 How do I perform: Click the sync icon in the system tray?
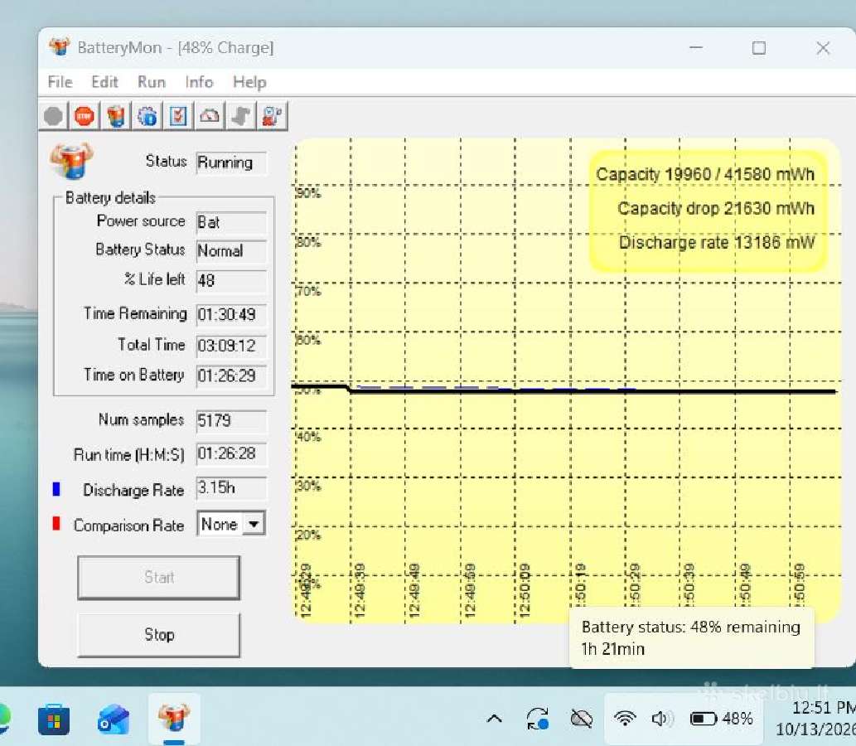tap(538, 719)
